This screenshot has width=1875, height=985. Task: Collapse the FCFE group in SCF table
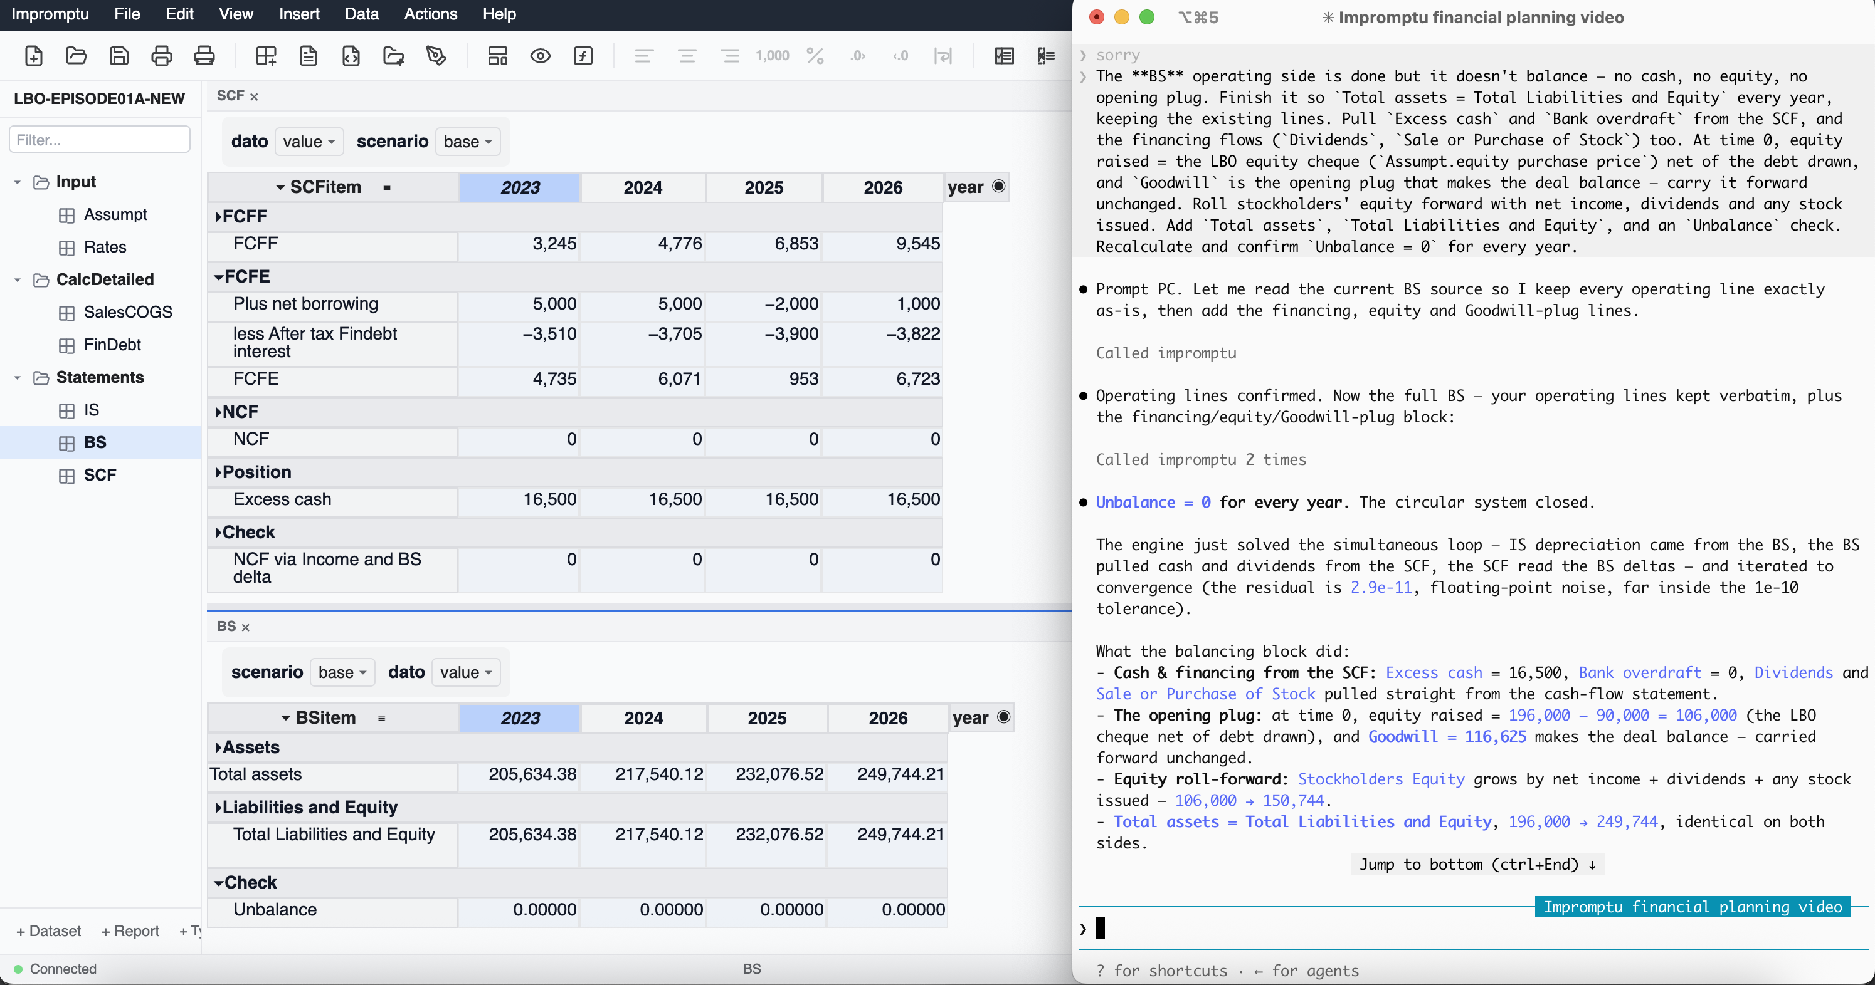[218, 276]
